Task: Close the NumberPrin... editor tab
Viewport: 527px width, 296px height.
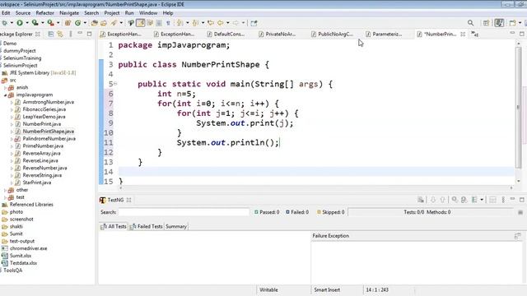Action: (463, 35)
